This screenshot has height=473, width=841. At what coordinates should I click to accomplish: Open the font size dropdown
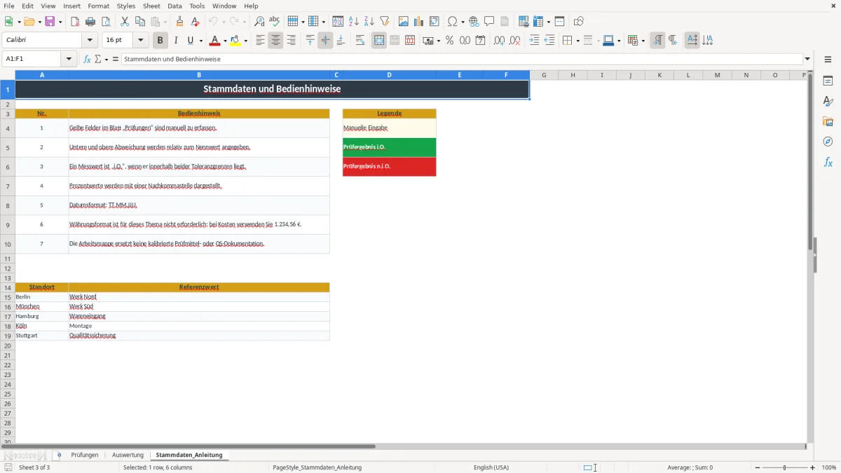(140, 41)
